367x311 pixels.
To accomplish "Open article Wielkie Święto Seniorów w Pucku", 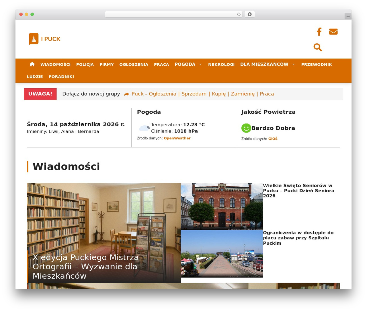I will point(298,191).
